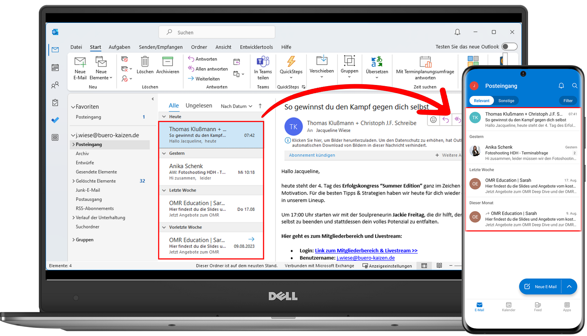
Task: Expand the Gelöschte Elemente folder
Action: click(73, 181)
